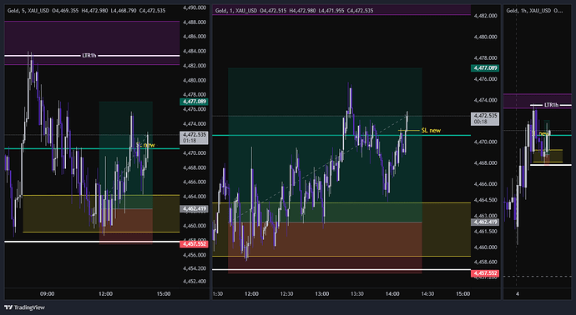This screenshot has height=315, width=576.
Task: Click the 14:30 time axis label
Action: (x=427, y=293)
